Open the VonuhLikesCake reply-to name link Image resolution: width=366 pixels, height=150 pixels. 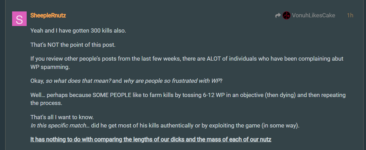pyautogui.click(x=313, y=15)
